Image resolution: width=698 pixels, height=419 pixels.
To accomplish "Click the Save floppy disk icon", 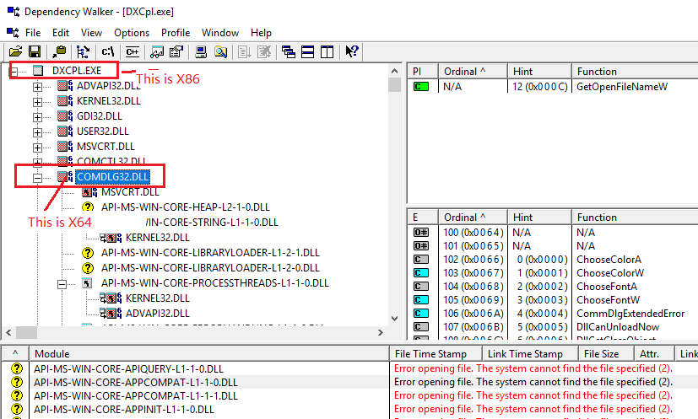I will pyautogui.click(x=35, y=52).
